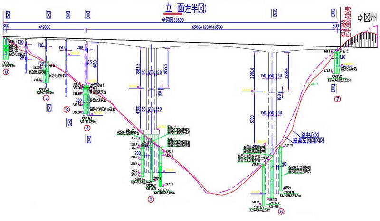Select borehole label SZK1365
The width and height of the screenshot is (380, 221).
click(x=87, y=119)
